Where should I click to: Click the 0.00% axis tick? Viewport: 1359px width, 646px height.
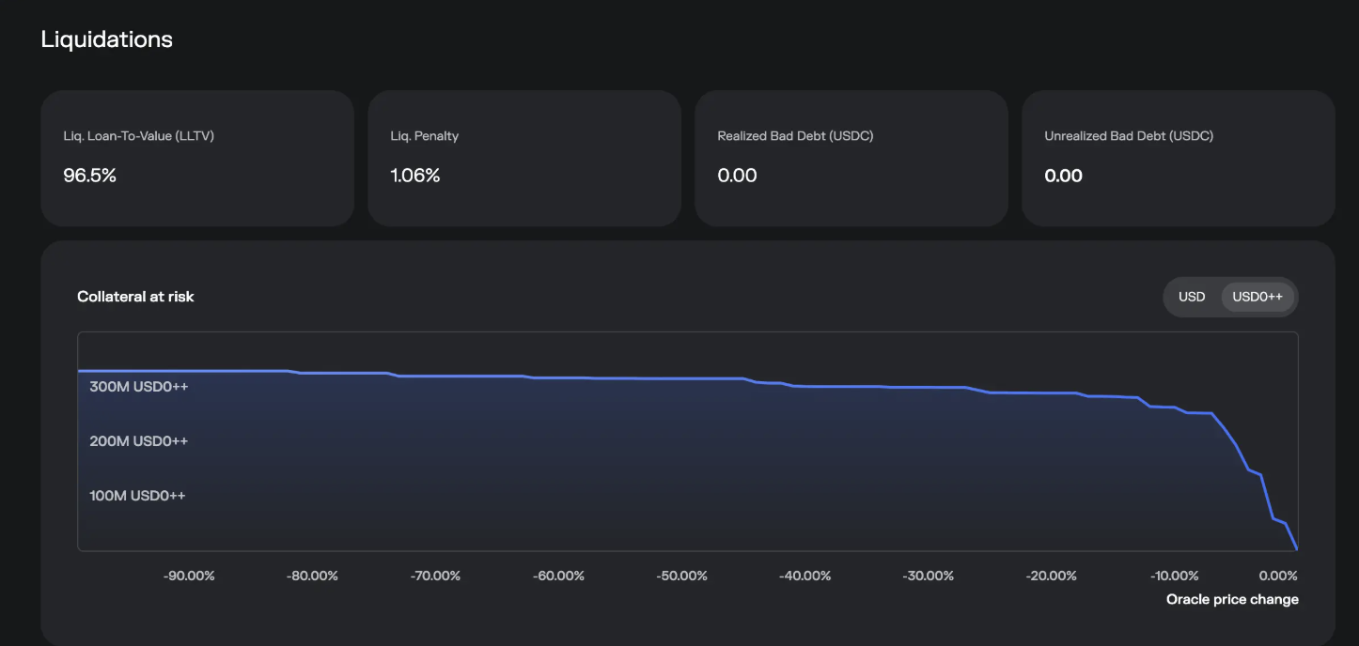pyautogui.click(x=1278, y=576)
